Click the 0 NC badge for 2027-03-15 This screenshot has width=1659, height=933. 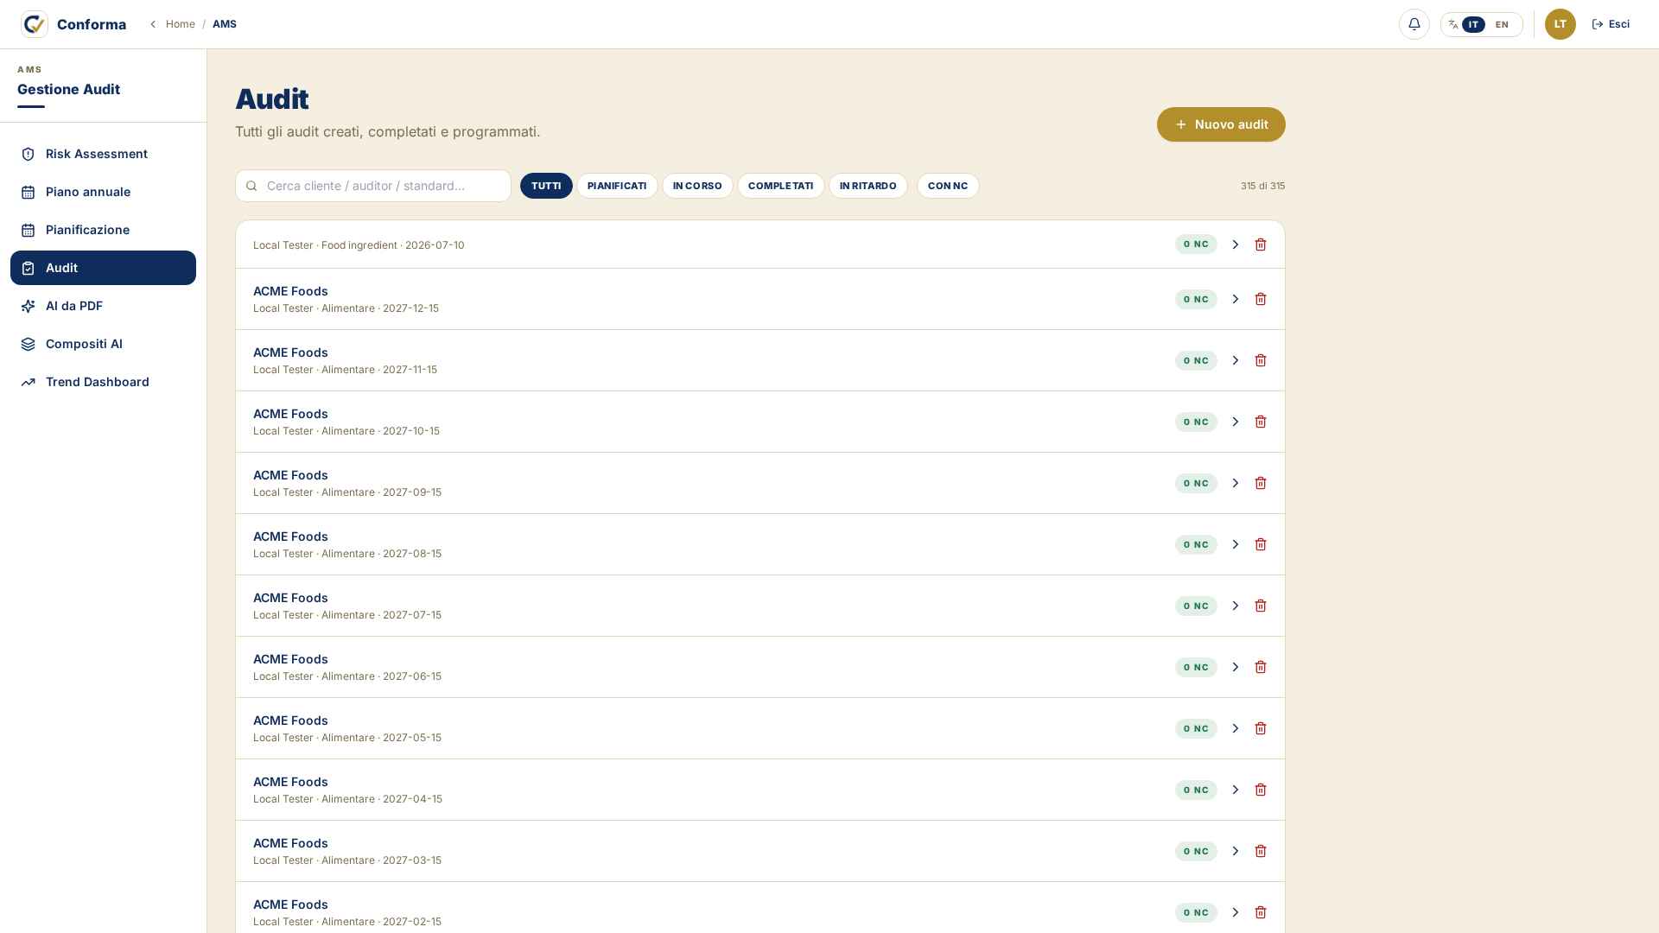pos(1196,851)
